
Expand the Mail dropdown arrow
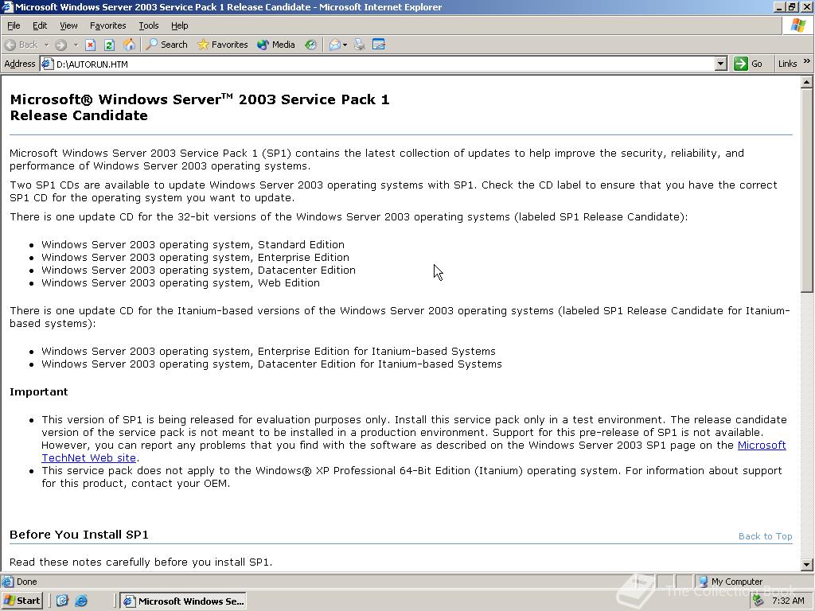click(345, 45)
